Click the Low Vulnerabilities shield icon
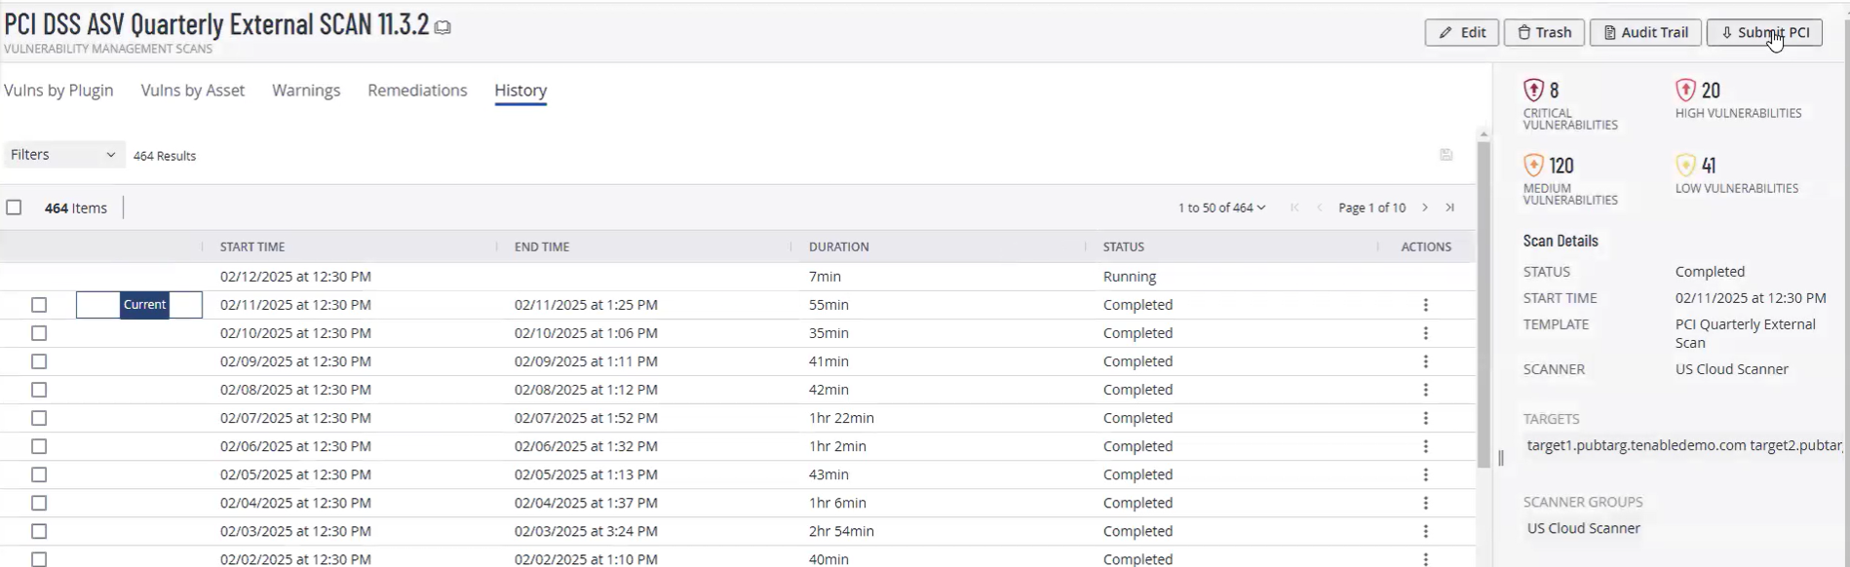The image size is (1850, 567). click(x=1685, y=166)
